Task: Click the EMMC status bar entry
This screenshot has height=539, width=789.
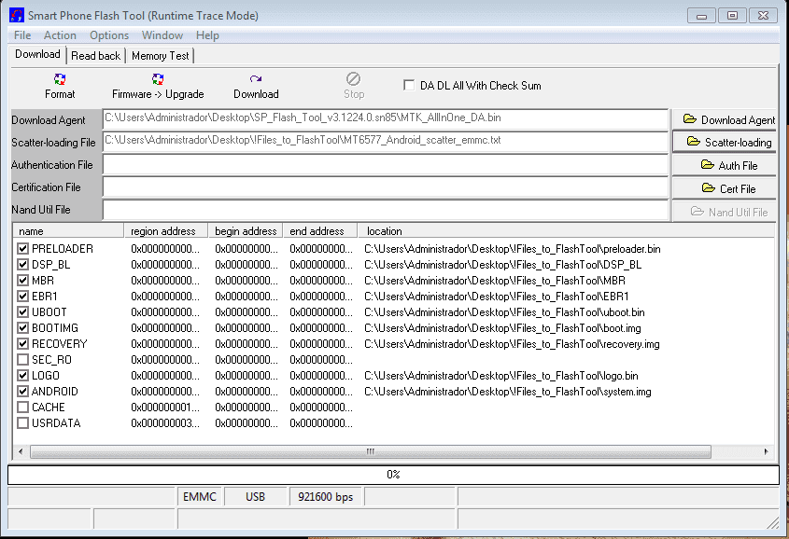Action: pos(200,497)
